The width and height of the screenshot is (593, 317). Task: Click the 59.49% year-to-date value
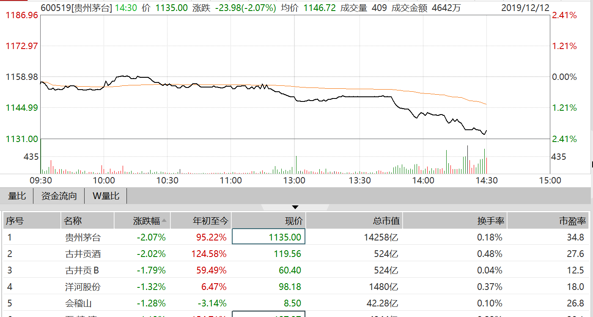[x=211, y=271]
